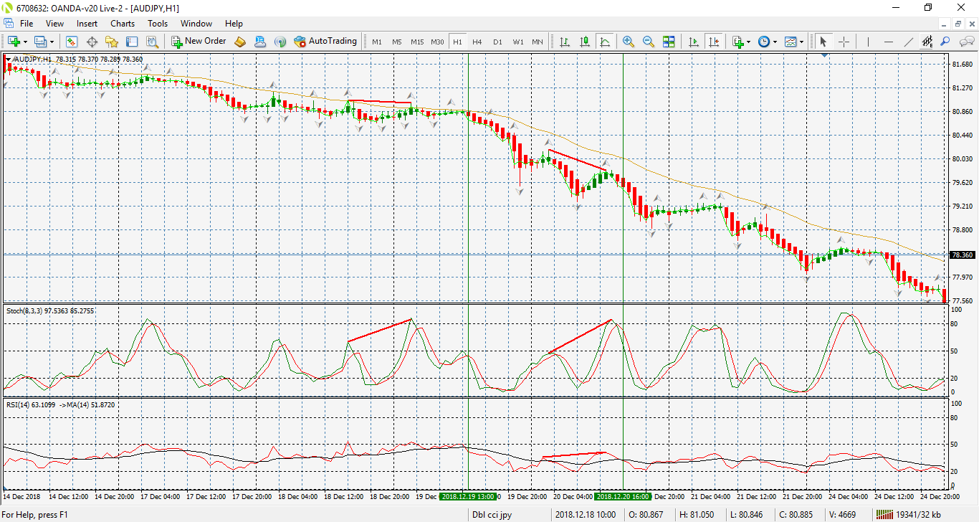This screenshot has width=979, height=522.
Task: Click the 2018.12.20 16:00 time marker
Action: click(623, 496)
